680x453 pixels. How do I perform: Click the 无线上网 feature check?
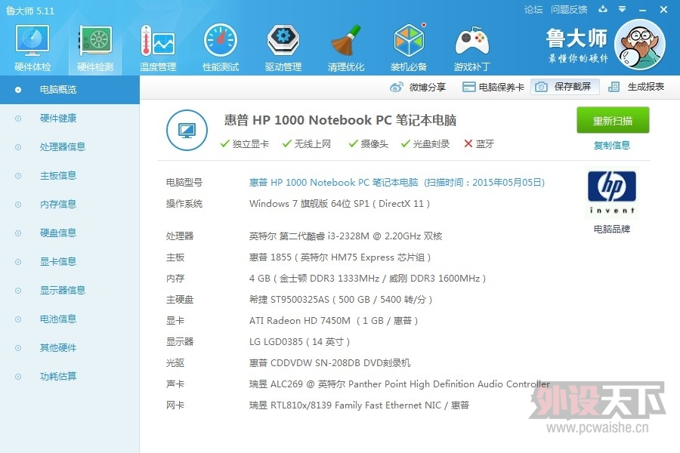pos(307,144)
